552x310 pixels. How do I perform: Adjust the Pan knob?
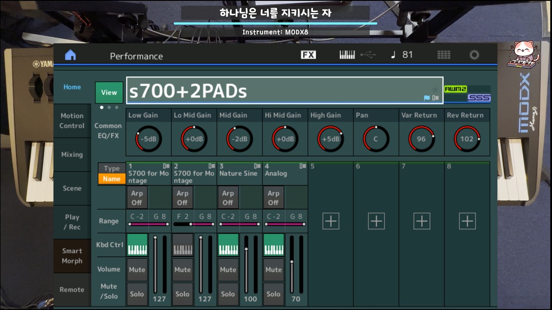376,139
